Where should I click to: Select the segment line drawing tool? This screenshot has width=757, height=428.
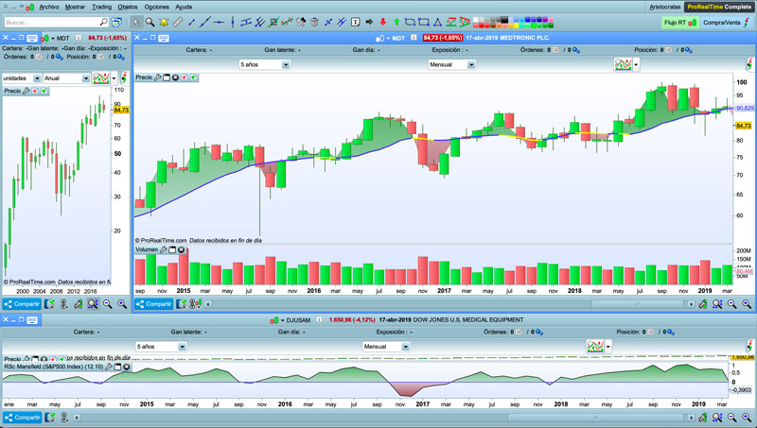click(192, 22)
